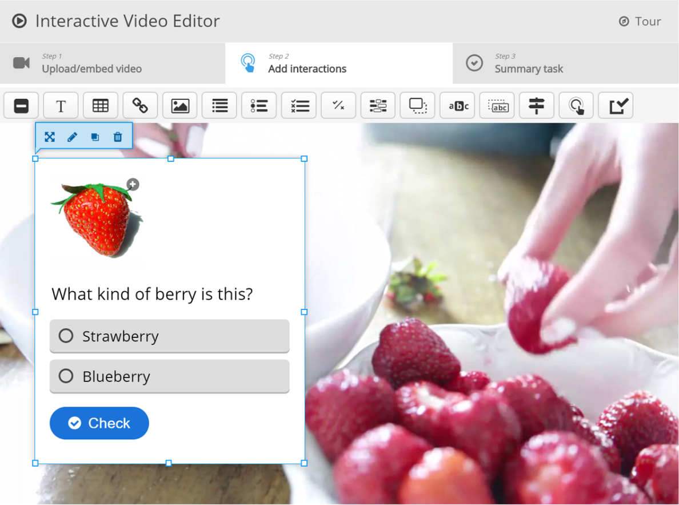
Task: Expand strawberry image with plus icon
Action: click(133, 184)
